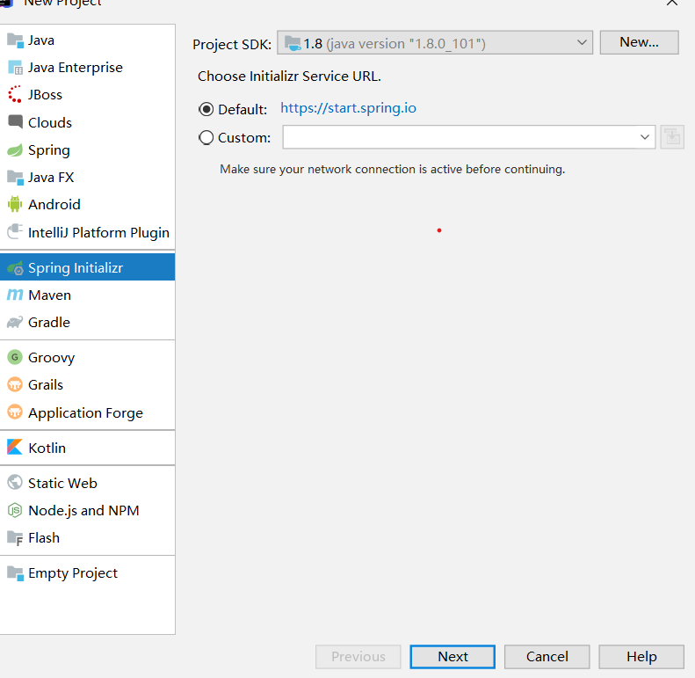Click the Kotlin logo icon

[x=15, y=448]
